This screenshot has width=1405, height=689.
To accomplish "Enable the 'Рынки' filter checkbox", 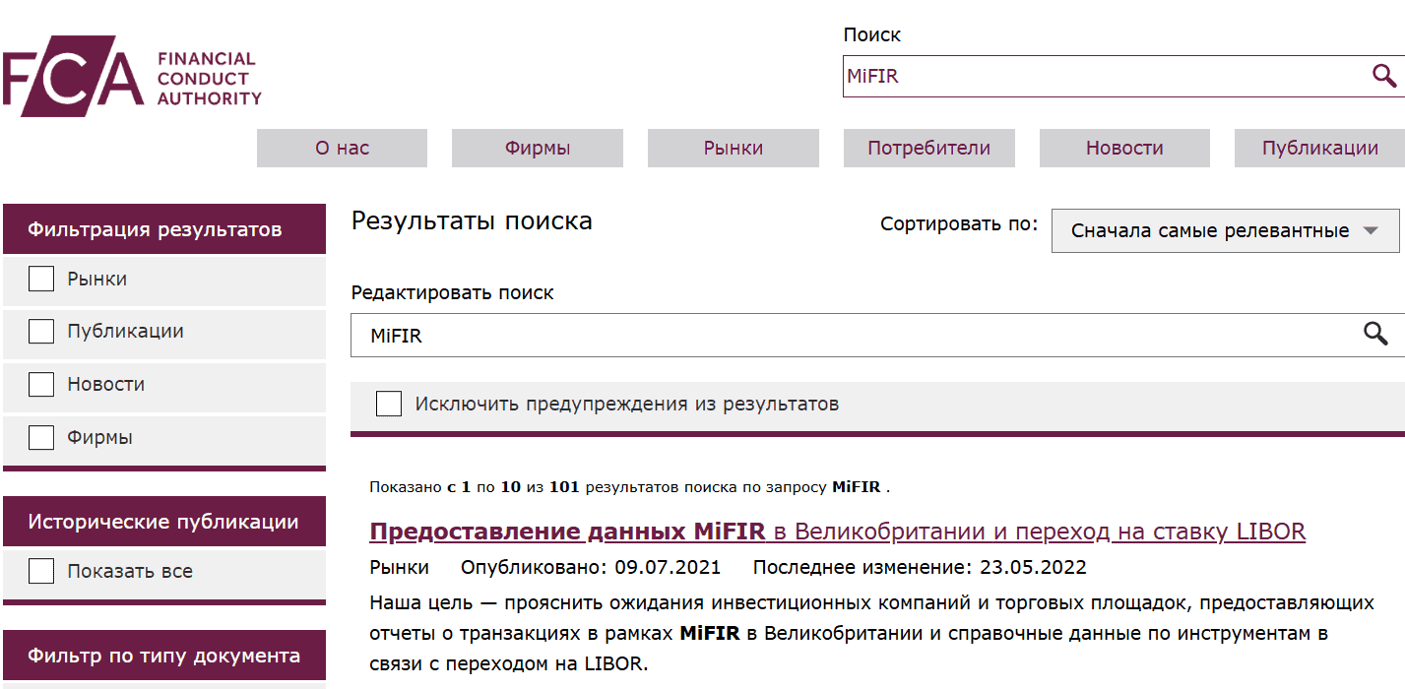I will [x=40, y=279].
